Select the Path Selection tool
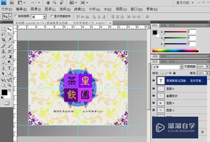Viewport: 210px width, 142px height. [x=3, y=73]
